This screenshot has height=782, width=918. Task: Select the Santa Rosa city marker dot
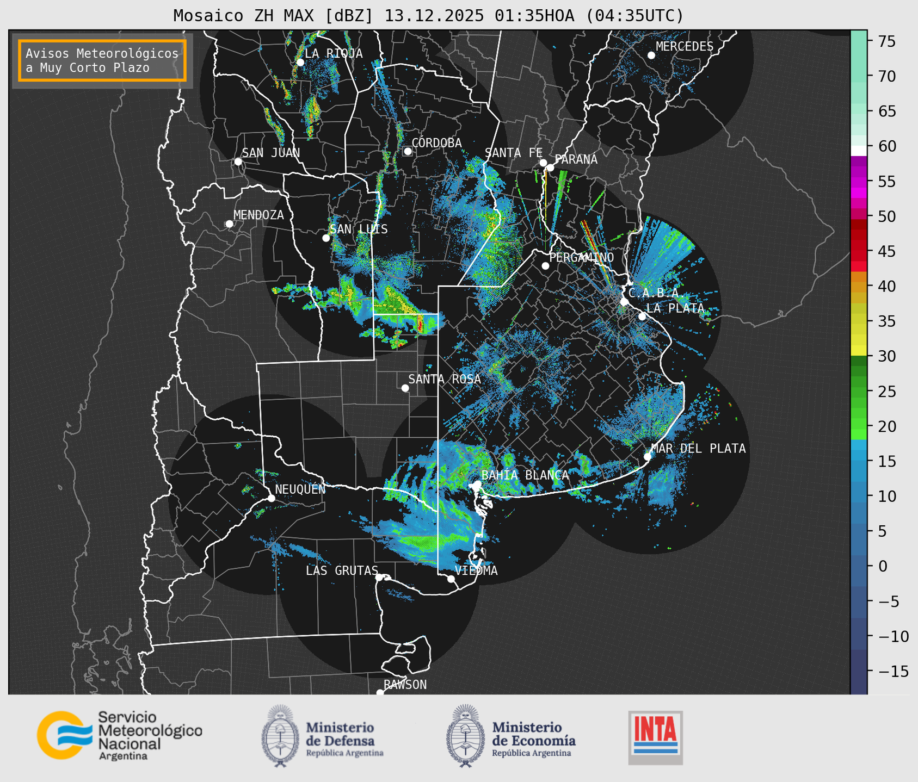405,388
